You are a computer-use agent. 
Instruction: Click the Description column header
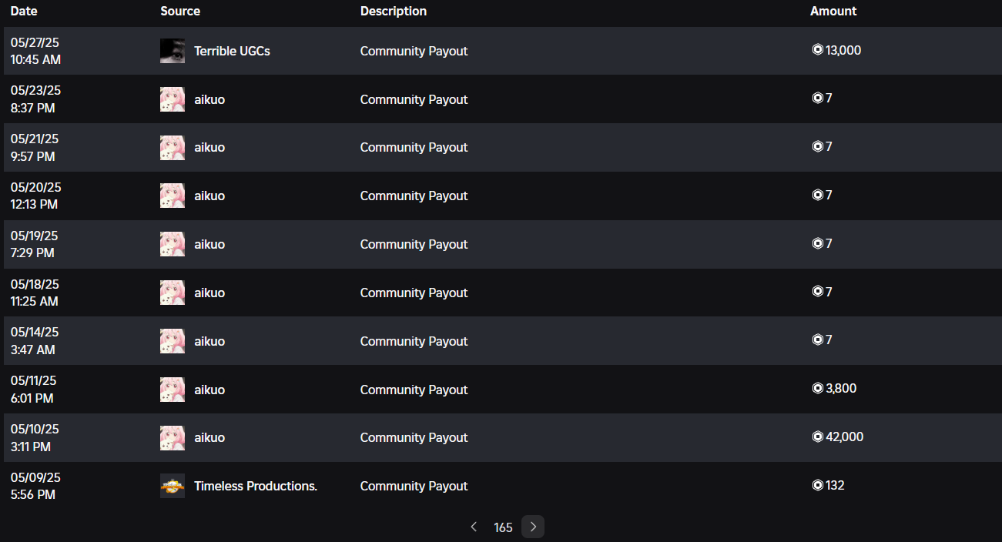click(x=394, y=11)
